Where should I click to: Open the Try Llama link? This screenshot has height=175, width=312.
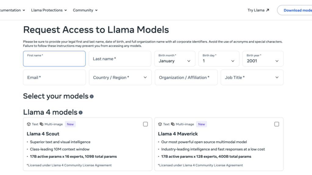tap(258, 10)
